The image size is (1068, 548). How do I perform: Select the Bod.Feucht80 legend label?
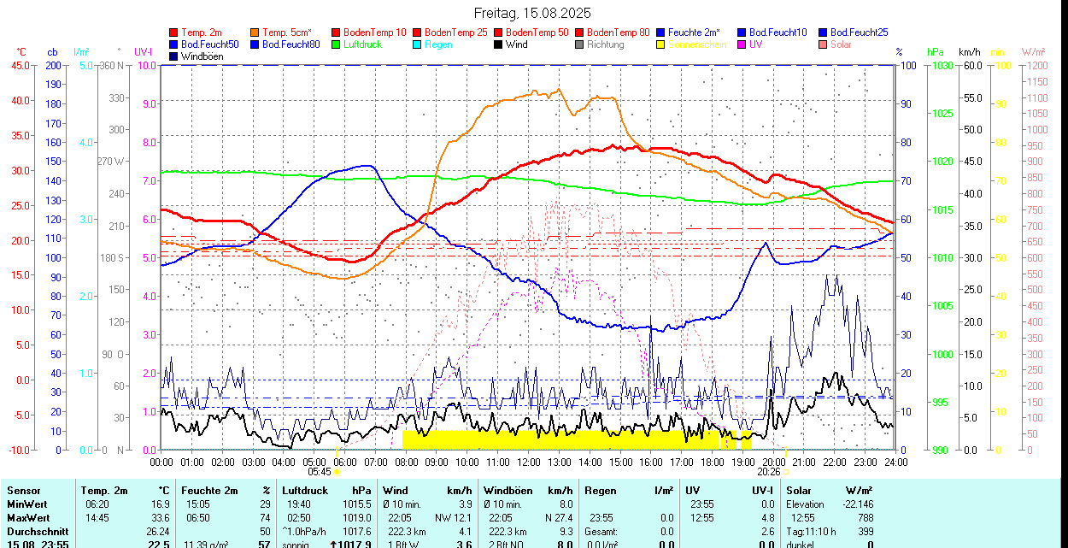coord(291,44)
